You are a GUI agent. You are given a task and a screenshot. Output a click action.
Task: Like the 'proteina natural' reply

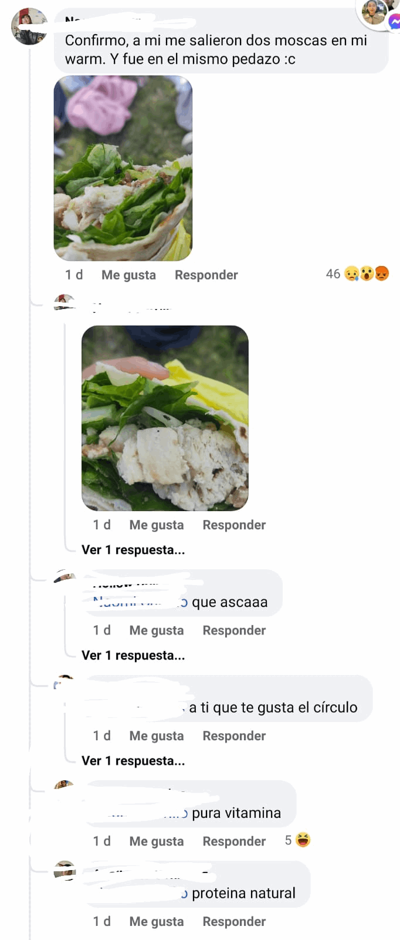pyautogui.click(x=157, y=922)
